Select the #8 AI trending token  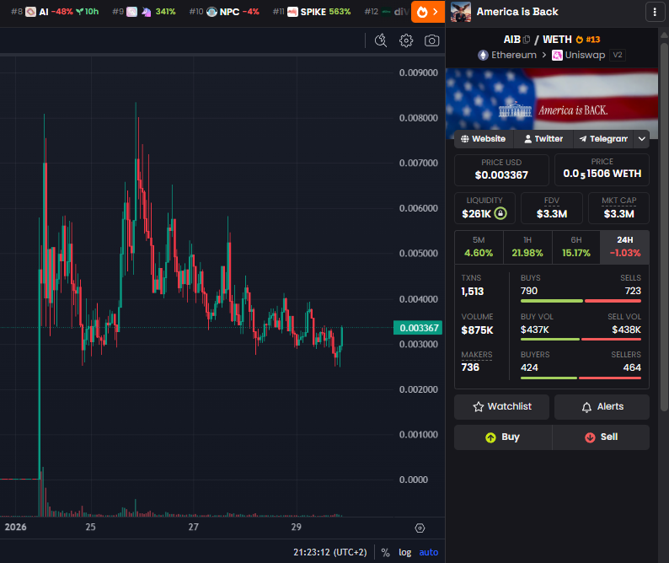55,12
